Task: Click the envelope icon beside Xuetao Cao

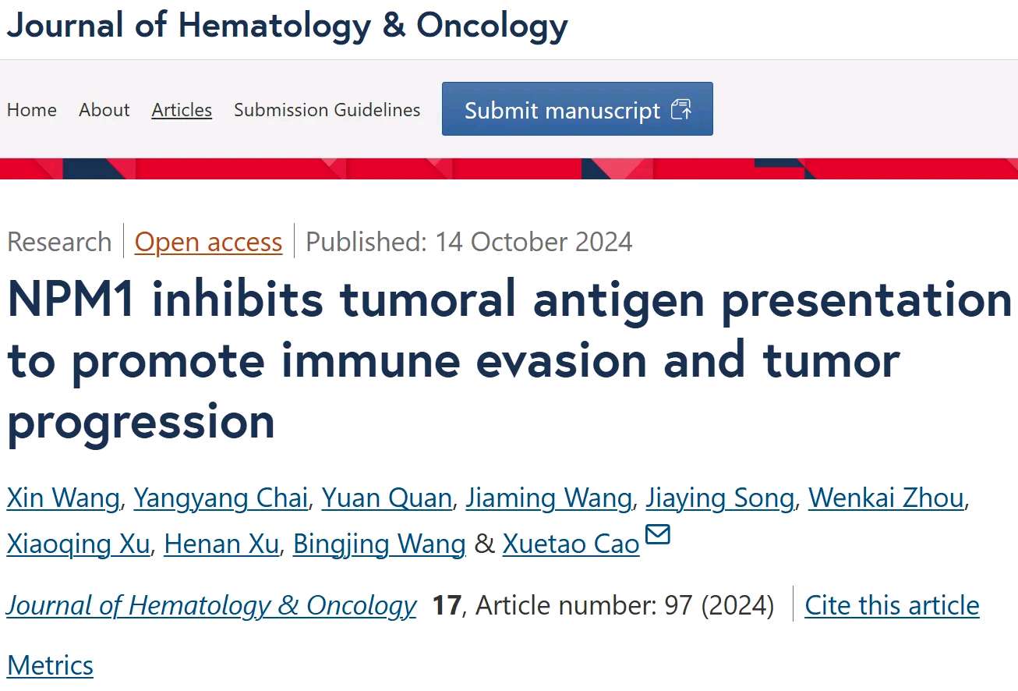Action: (658, 535)
